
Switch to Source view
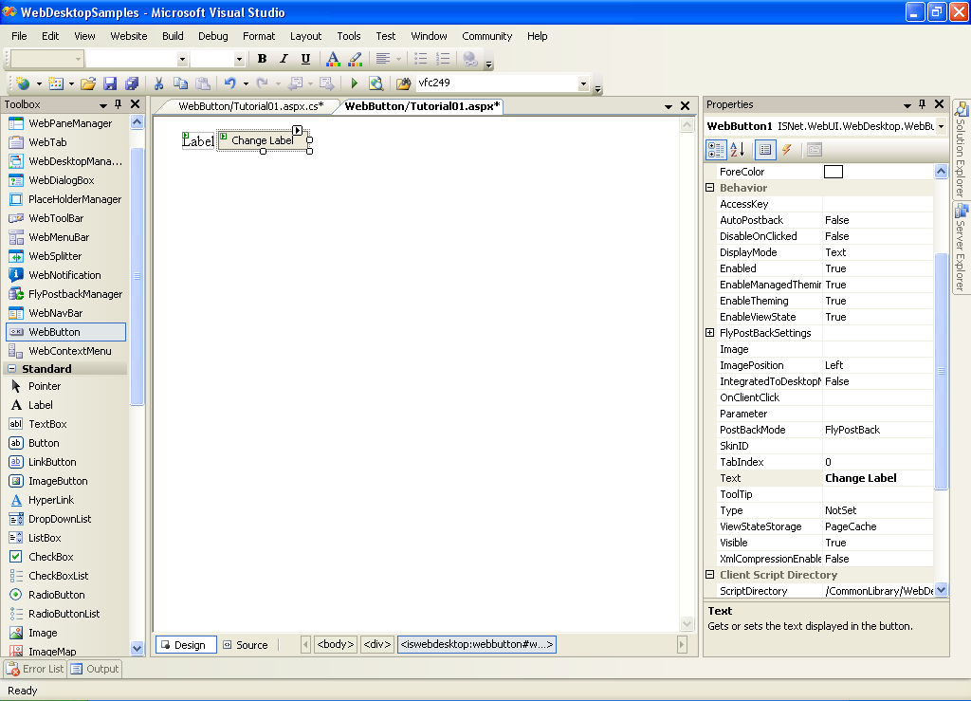(245, 645)
